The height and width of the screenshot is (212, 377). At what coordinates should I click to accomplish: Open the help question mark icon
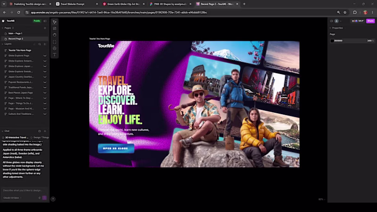[x=53, y=199]
